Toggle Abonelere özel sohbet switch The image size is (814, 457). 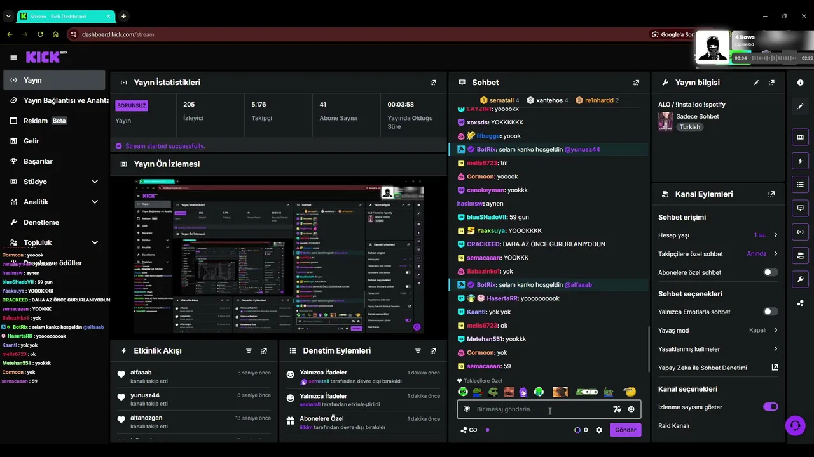pyautogui.click(x=770, y=272)
